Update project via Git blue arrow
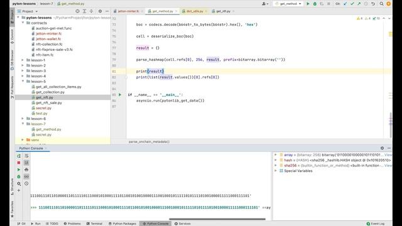402x226 pixels. click(345, 4)
